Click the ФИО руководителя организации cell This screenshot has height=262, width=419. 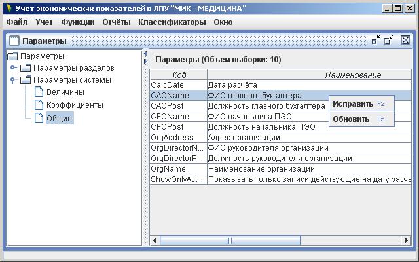click(310, 148)
